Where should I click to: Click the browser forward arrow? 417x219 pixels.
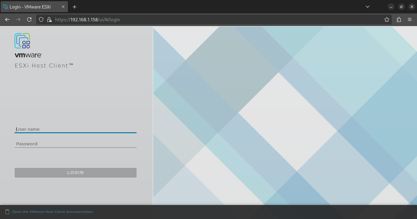[18, 19]
